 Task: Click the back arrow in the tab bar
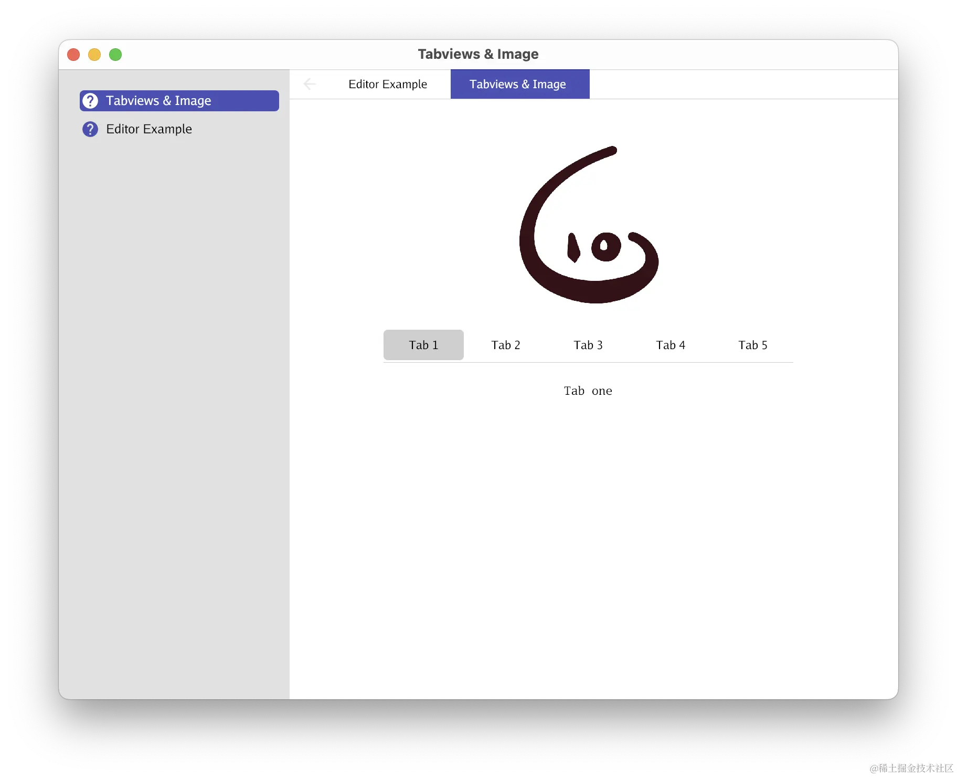pos(310,84)
